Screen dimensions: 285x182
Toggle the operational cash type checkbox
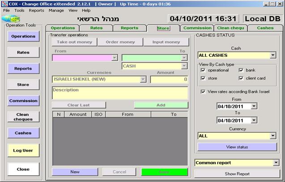(x=203, y=70)
